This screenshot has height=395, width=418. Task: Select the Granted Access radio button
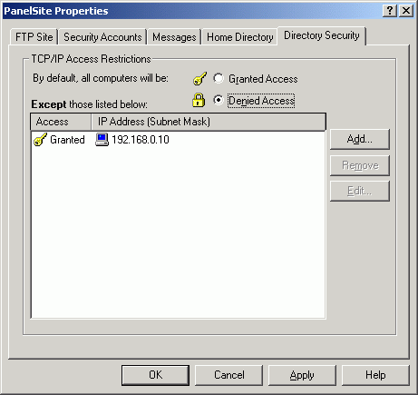click(219, 78)
